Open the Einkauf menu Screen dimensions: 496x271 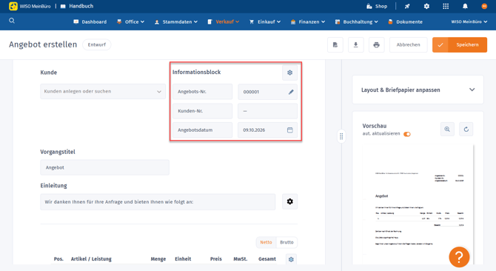click(265, 21)
